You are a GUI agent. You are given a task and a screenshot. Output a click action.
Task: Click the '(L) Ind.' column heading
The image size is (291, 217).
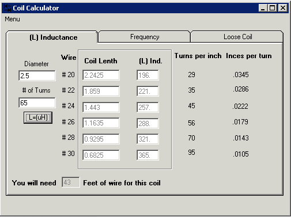coord(150,61)
